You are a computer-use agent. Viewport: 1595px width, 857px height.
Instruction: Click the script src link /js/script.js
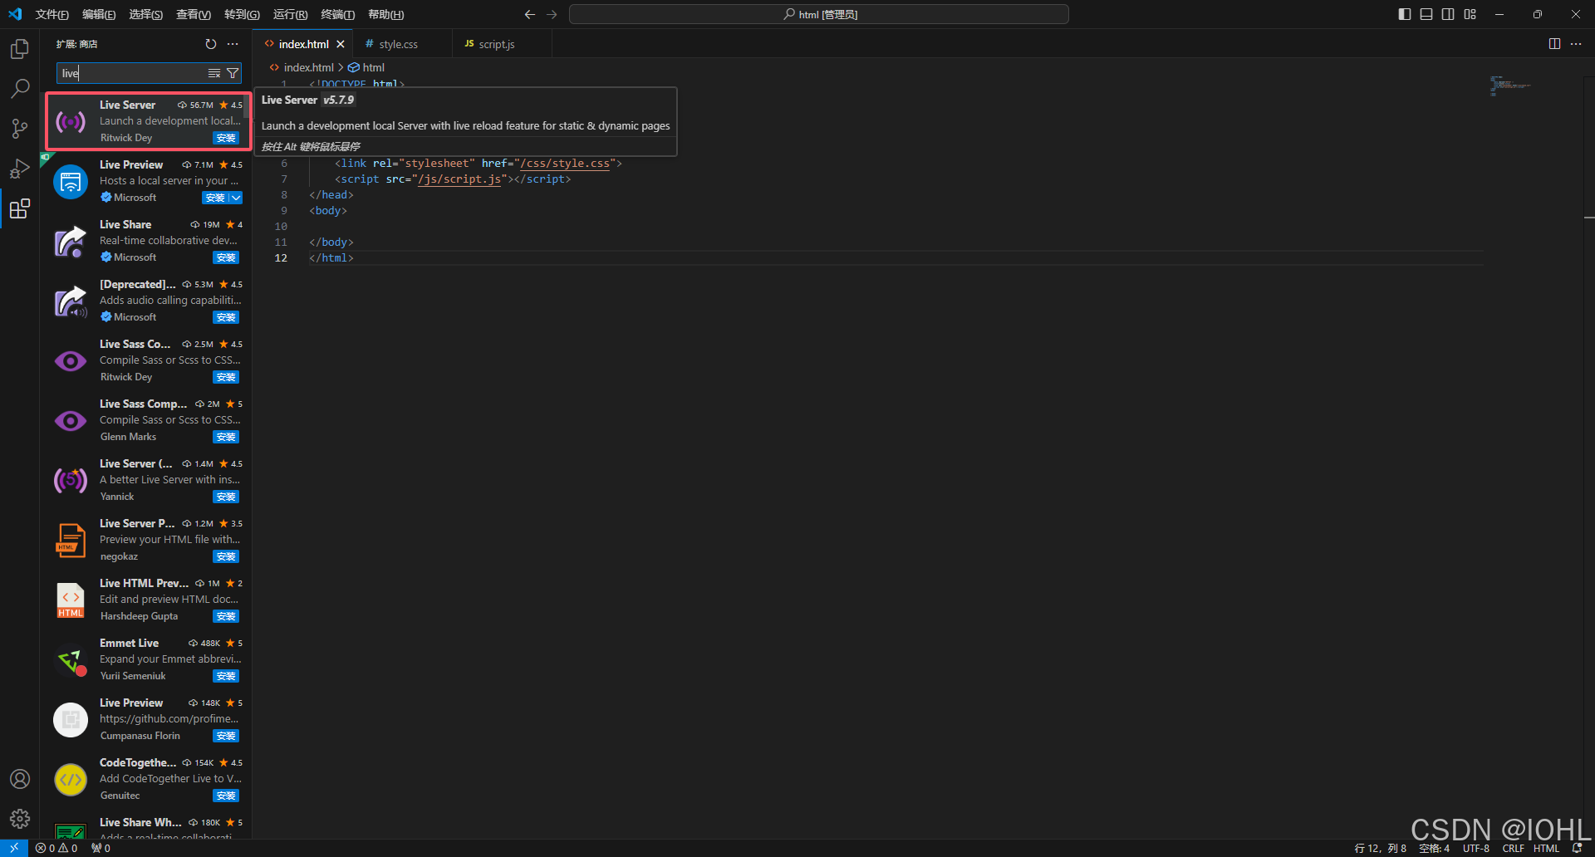tap(459, 179)
